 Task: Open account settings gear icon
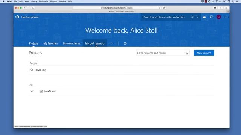tap(125, 43)
